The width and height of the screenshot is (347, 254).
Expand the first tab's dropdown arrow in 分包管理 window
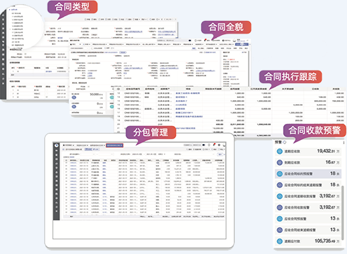(73, 146)
